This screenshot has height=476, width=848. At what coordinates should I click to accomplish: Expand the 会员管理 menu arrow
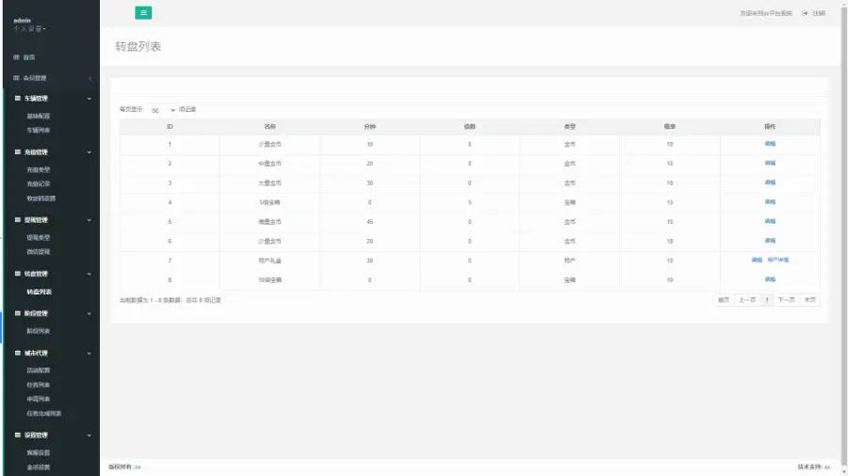pos(90,78)
